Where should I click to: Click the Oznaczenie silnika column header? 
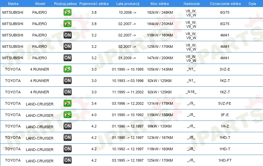click(x=225, y=4)
